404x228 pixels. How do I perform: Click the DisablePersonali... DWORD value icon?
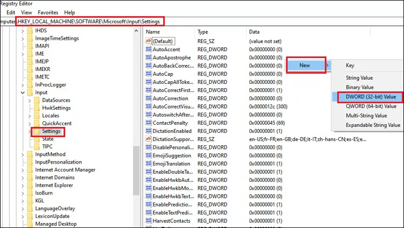point(149,147)
